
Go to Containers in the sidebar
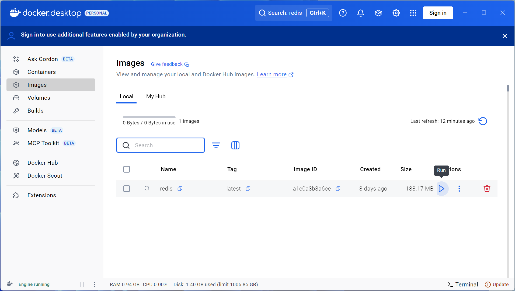click(51, 72)
